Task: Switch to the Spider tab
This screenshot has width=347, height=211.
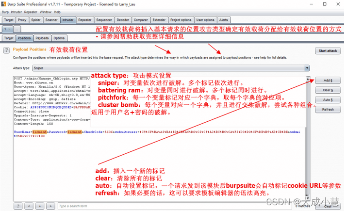Action: pos(35,20)
